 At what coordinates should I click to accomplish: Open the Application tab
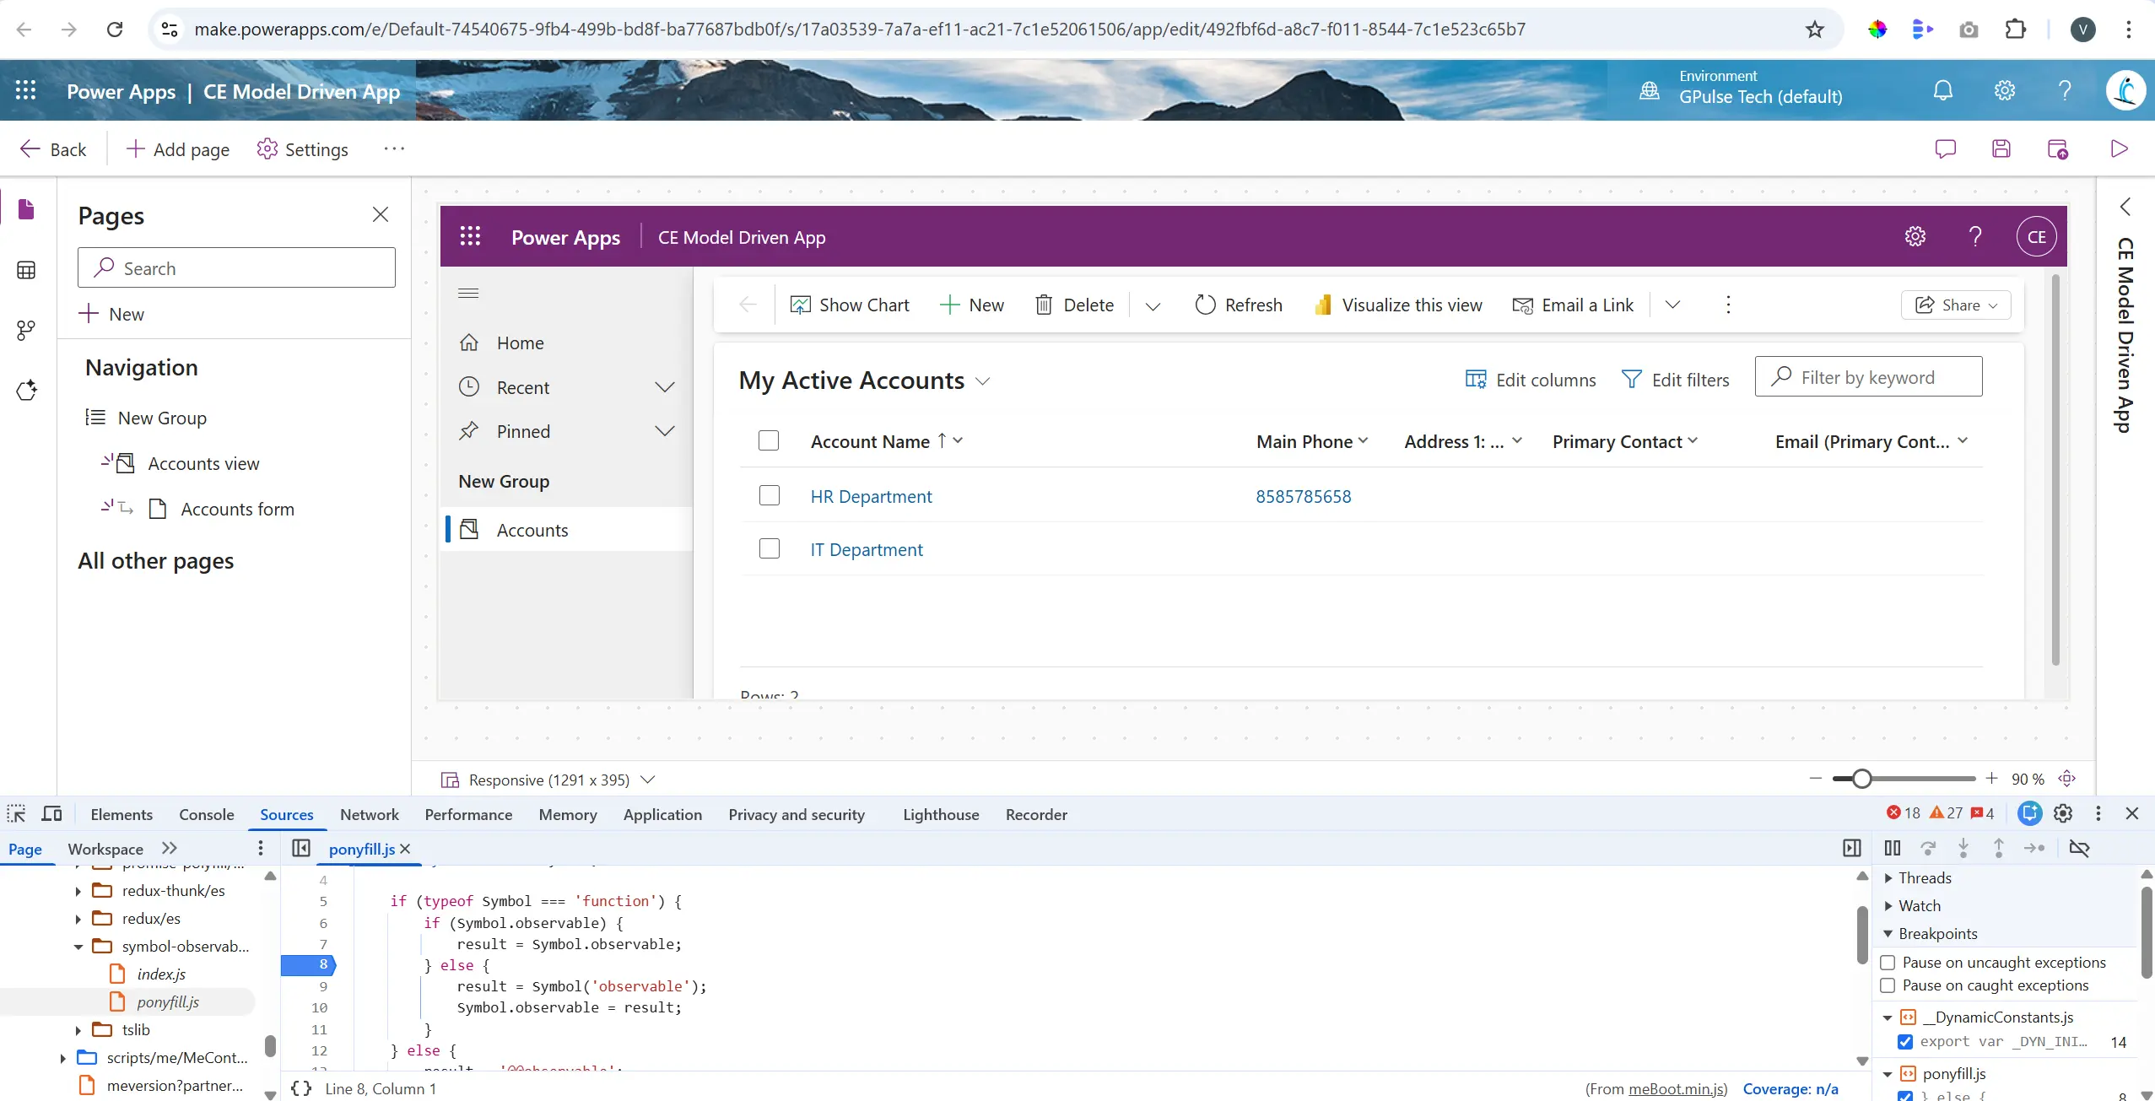[662, 814]
